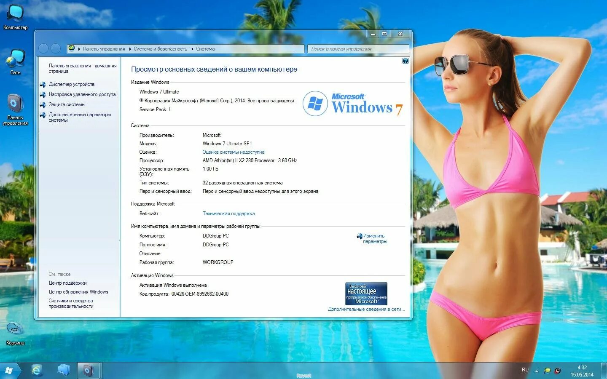
Task: Open Настройка удаленного доступа link
Action: click(x=82, y=94)
